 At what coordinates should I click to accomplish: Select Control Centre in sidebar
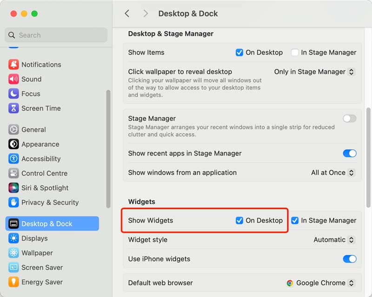[x=52, y=173]
